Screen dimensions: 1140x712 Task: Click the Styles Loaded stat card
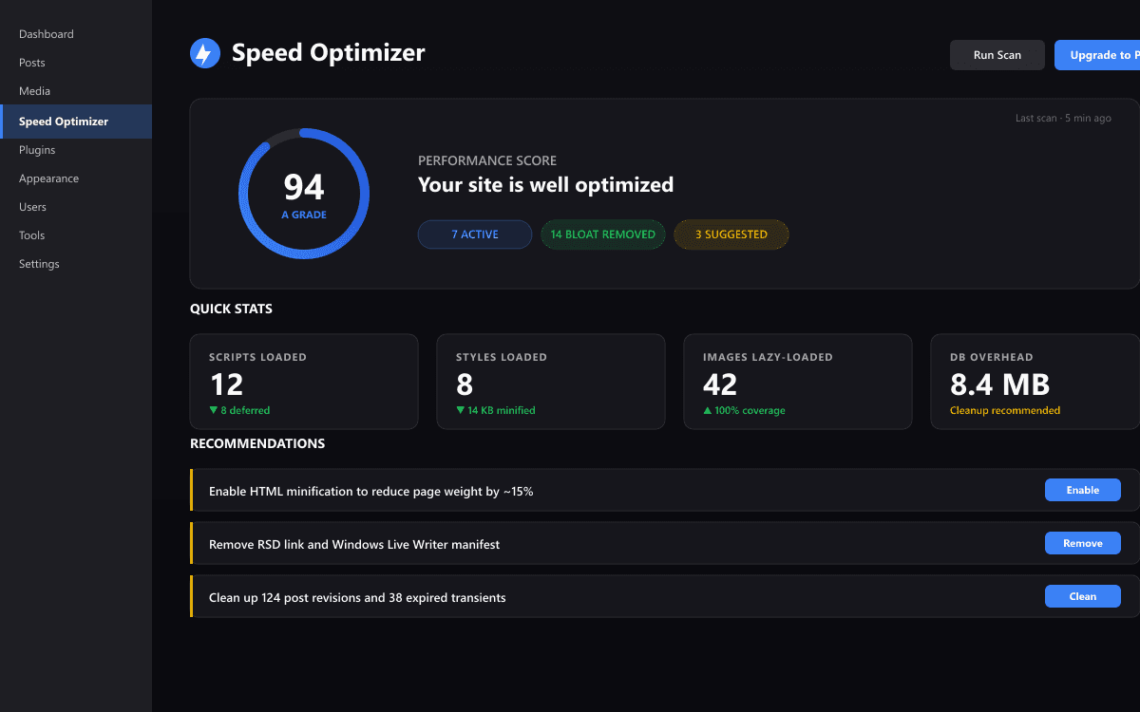pyautogui.click(x=551, y=382)
